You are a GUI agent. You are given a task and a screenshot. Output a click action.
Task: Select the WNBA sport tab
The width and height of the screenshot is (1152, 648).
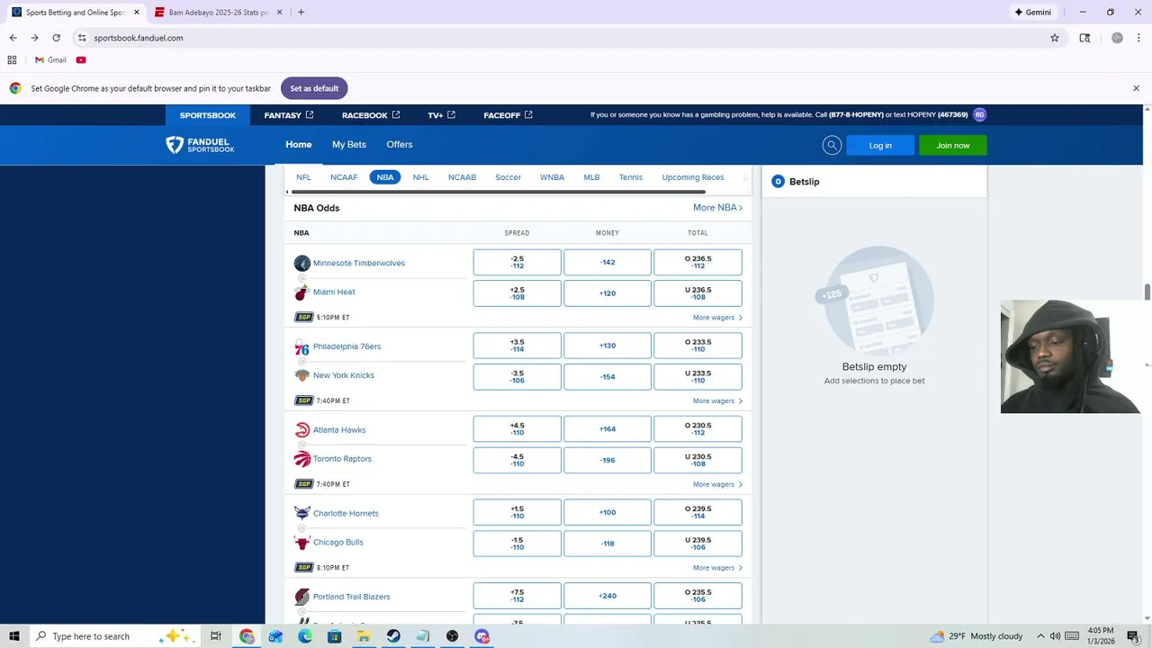[x=552, y=177]
